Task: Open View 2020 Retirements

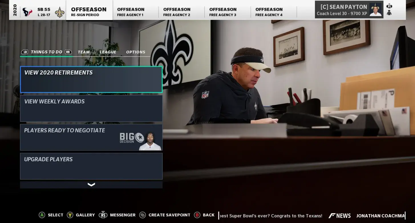Action: tap(91, 79)
